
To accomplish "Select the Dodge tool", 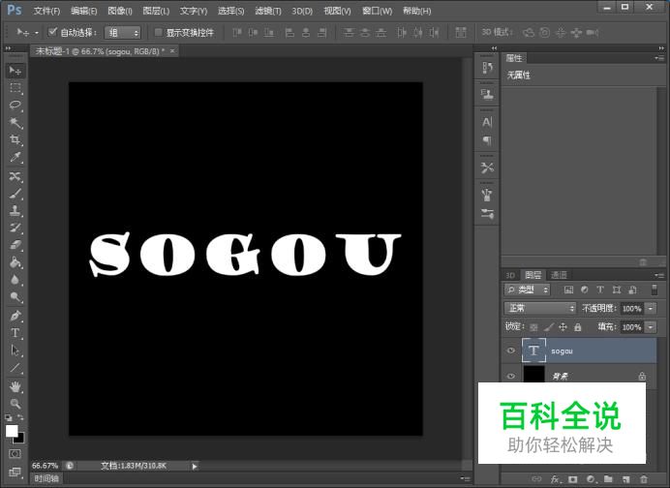I will [x=15, y=296].
